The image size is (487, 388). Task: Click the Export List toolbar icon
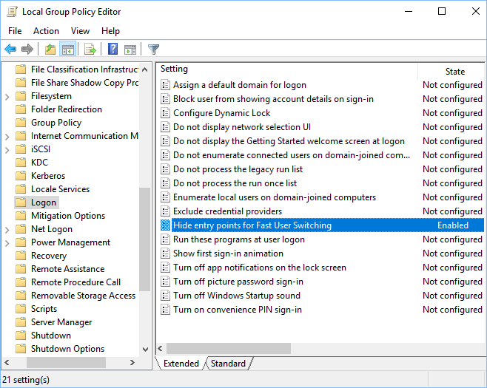pyautogui.click(x=90, y=50)
